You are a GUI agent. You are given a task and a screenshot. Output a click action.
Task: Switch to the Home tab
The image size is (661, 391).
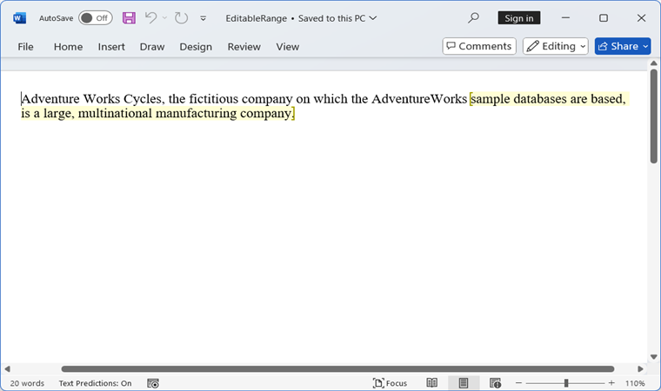(x=69, y=46)
